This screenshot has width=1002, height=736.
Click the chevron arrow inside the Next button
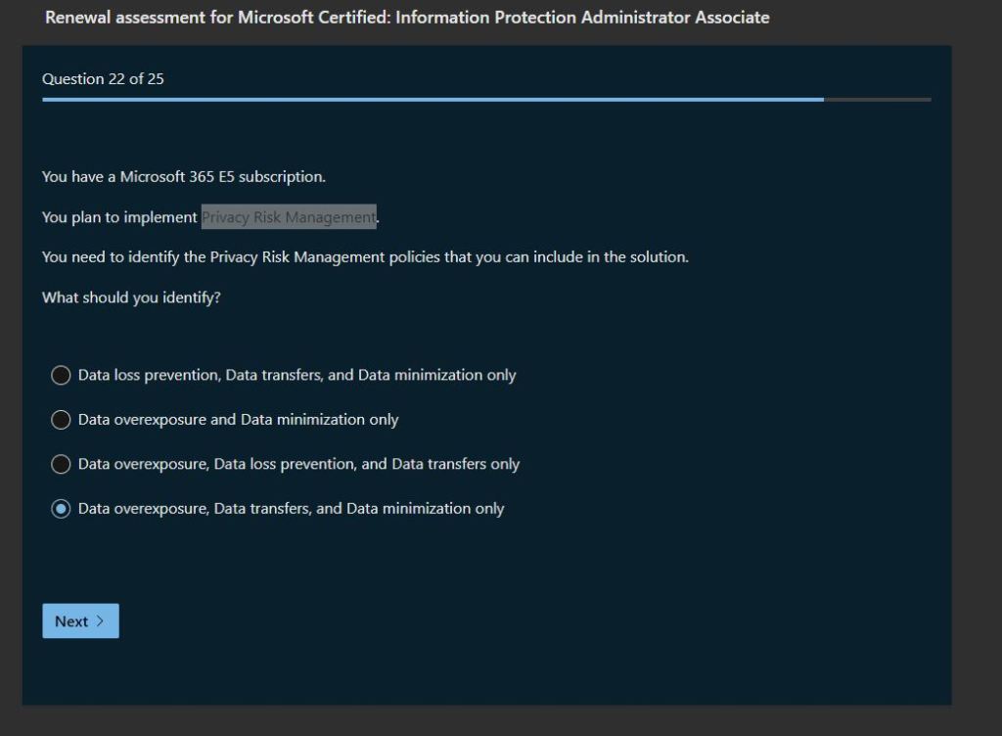101,621
